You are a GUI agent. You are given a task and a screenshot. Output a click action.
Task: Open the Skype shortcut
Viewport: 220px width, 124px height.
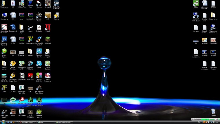tap(39, 63)
